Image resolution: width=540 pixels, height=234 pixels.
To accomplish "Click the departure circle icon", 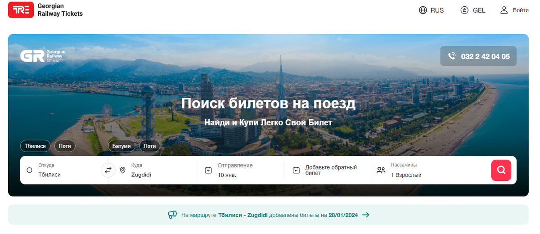I will point(30,170).
